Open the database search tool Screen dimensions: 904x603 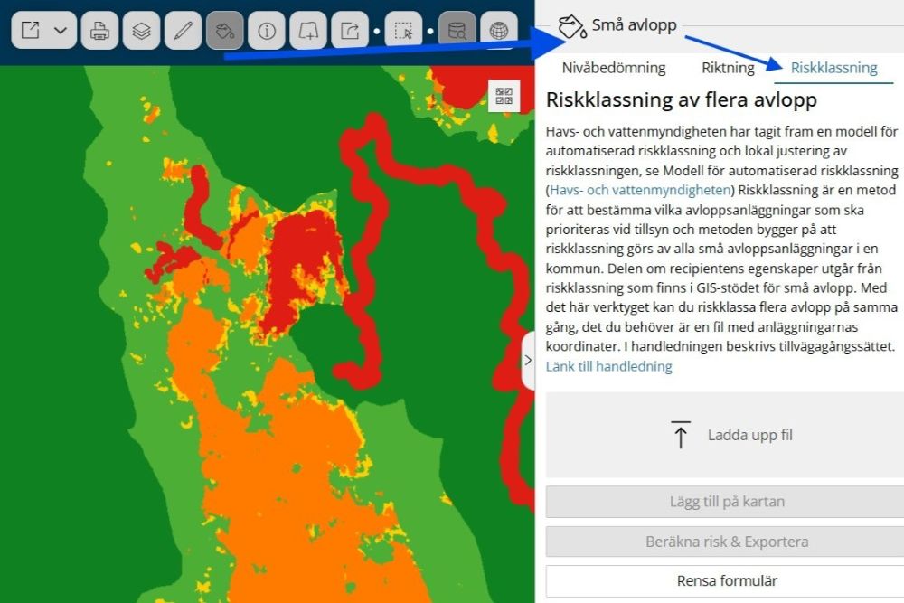point(457,30)
